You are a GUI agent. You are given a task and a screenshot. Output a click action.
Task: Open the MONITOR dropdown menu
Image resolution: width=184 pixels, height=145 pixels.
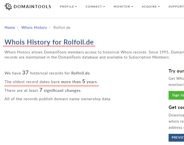click(x=123, y=6)
